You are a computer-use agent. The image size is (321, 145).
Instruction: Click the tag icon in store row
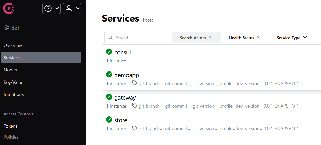tap(135, 128)
